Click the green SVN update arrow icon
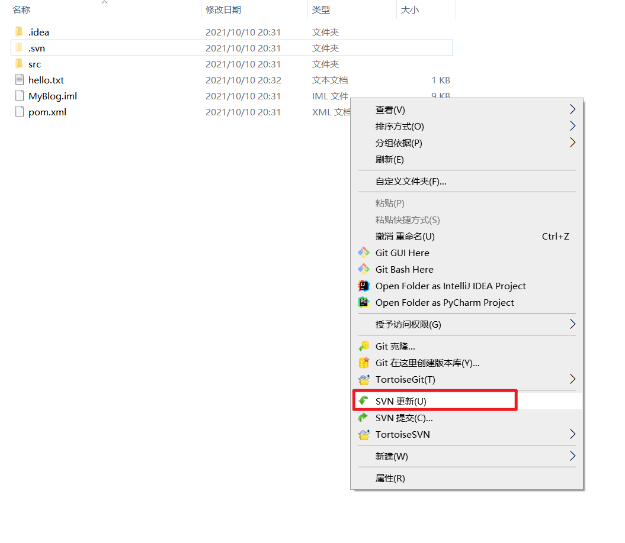 (x=364, y=401)
